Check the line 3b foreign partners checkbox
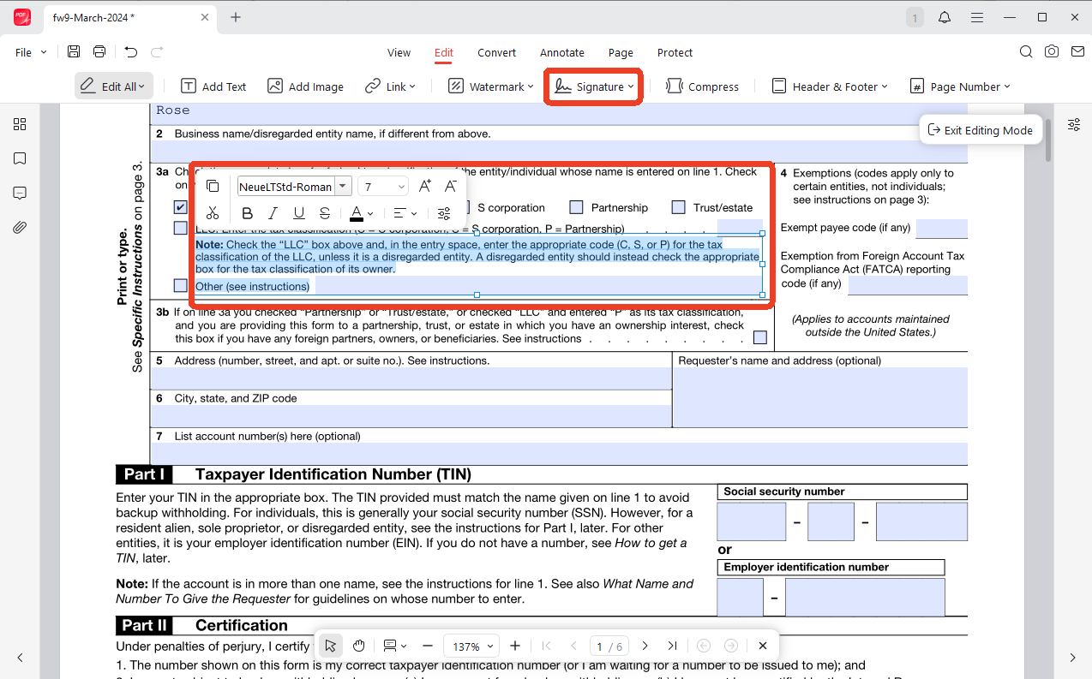 759,337
